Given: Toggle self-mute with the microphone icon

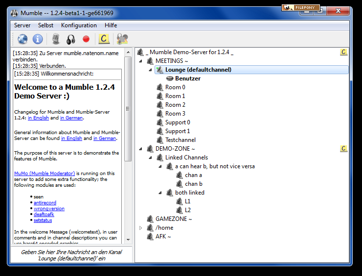Looking at the screenshot, I should (x=56, y=39).
